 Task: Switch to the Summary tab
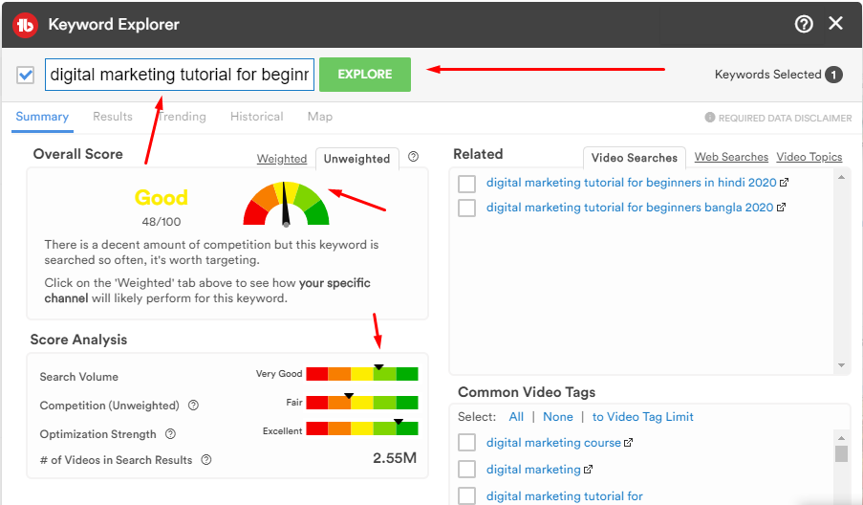coord(42,117)
